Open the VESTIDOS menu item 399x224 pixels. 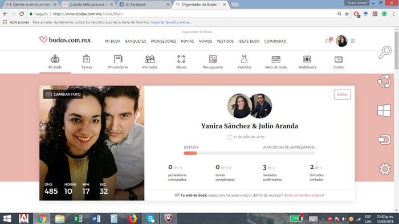[225, 41]
